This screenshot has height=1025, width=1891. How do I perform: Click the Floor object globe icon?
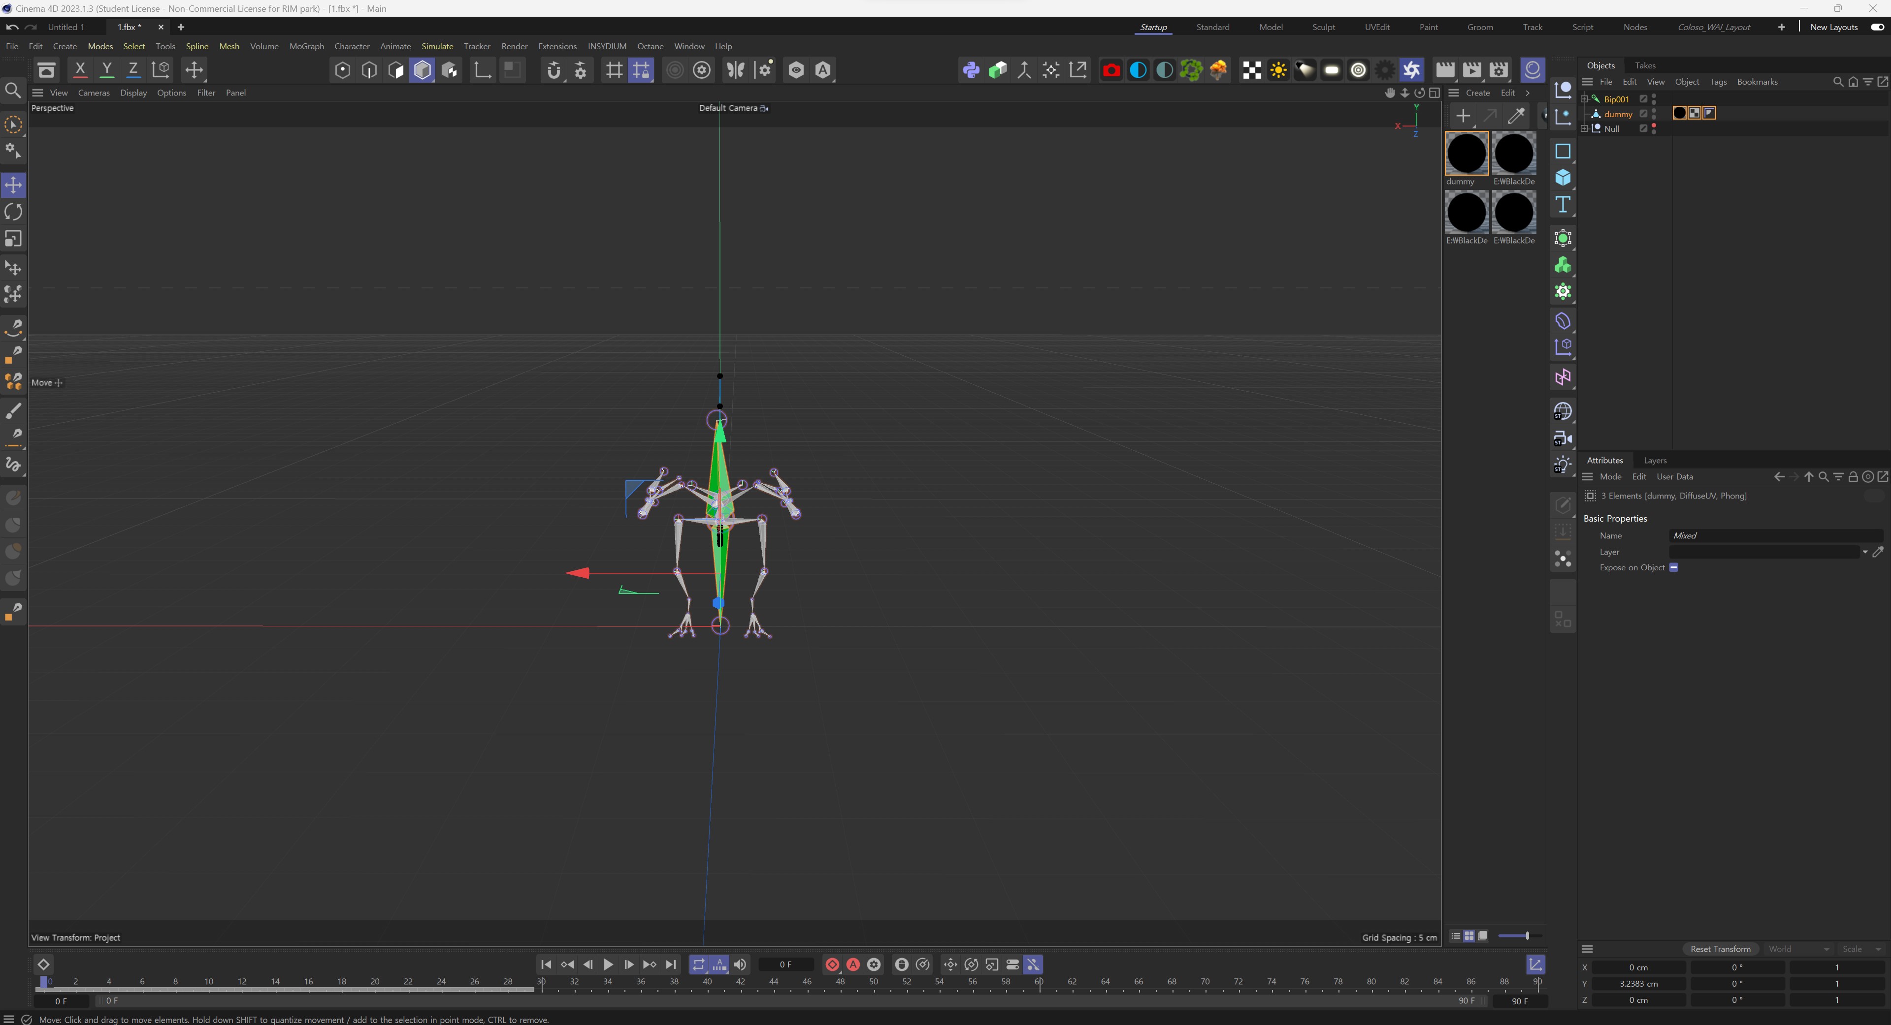point(1563,411)
